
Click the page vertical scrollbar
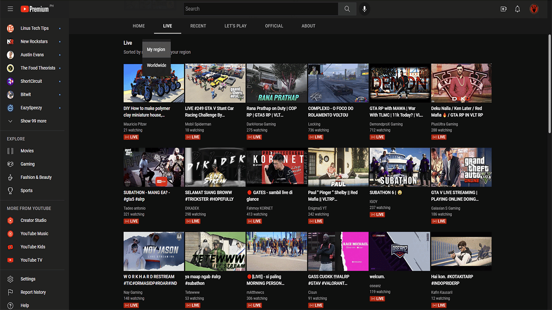[x=549, y=84]
